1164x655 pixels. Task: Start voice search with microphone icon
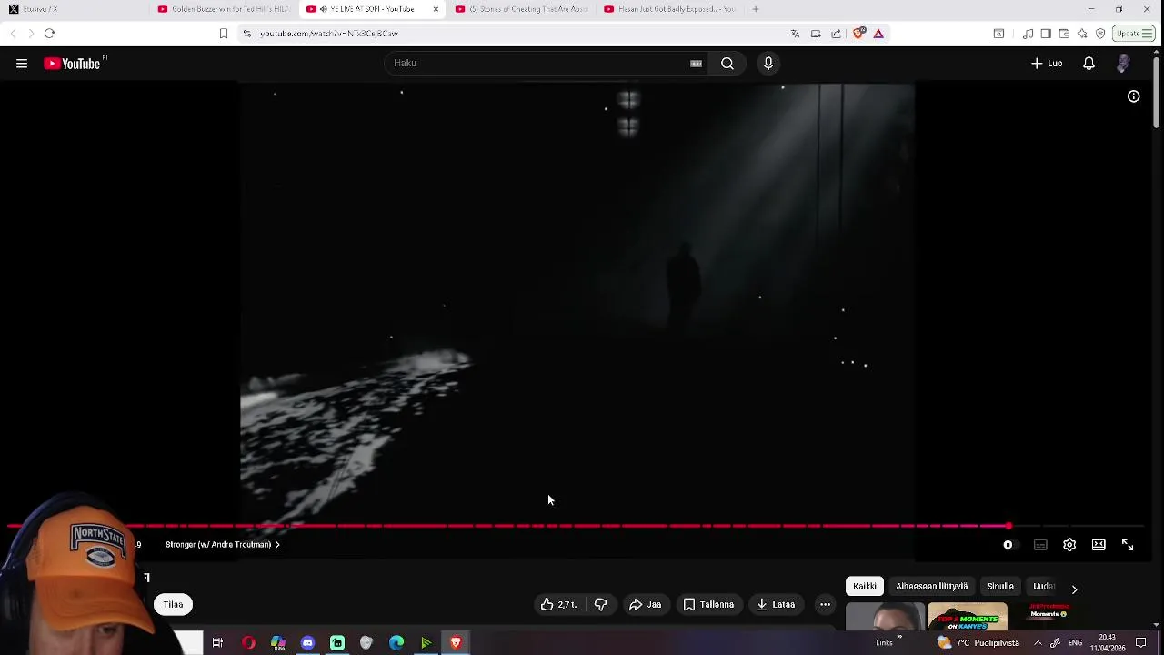[768, 63]
